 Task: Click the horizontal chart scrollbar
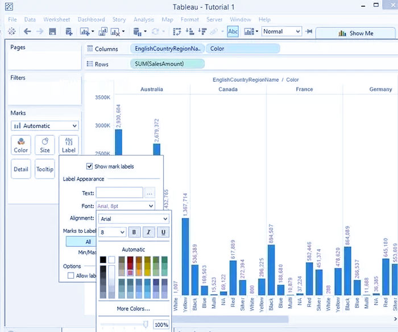(231, 320)
